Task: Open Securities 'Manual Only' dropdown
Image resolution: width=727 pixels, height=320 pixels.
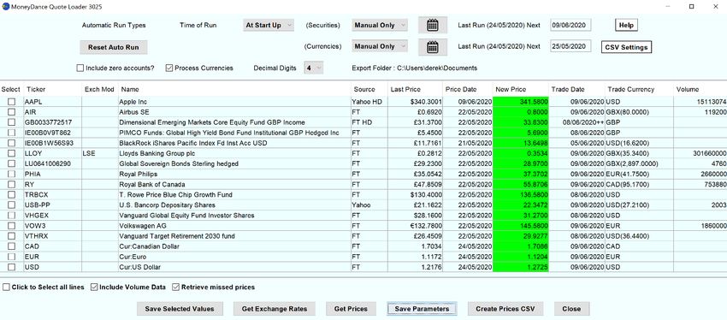Action: click(380, 25)
